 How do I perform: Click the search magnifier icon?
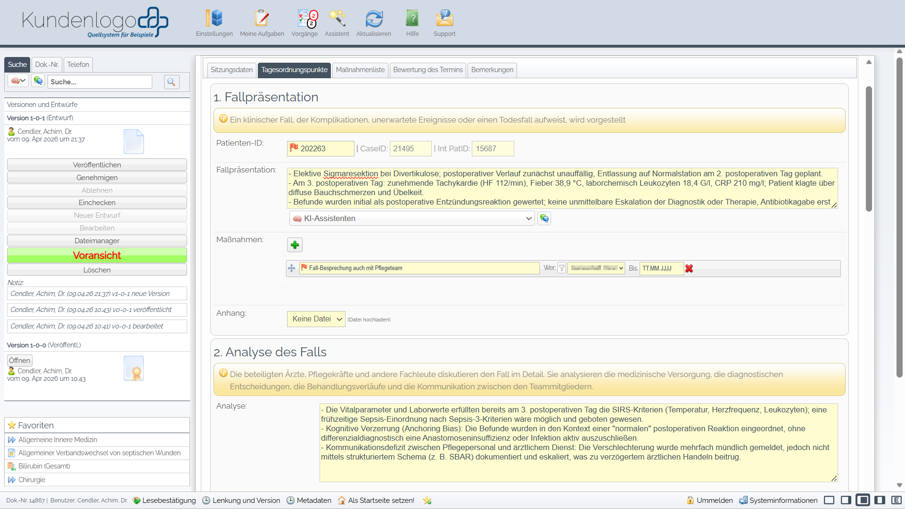coord(172,82)
